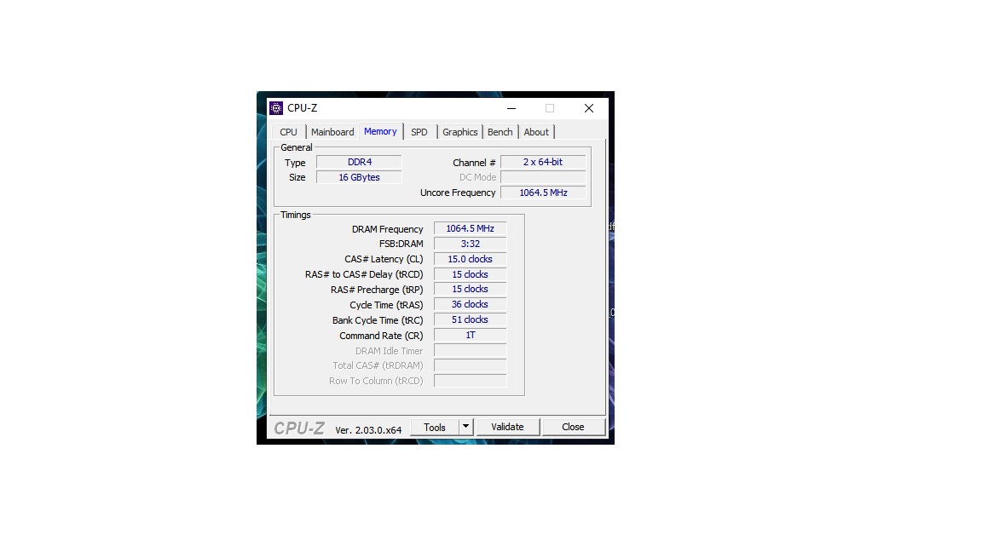
Task: Click the DRAM Frequency label
Action: [x=388, y=229]
